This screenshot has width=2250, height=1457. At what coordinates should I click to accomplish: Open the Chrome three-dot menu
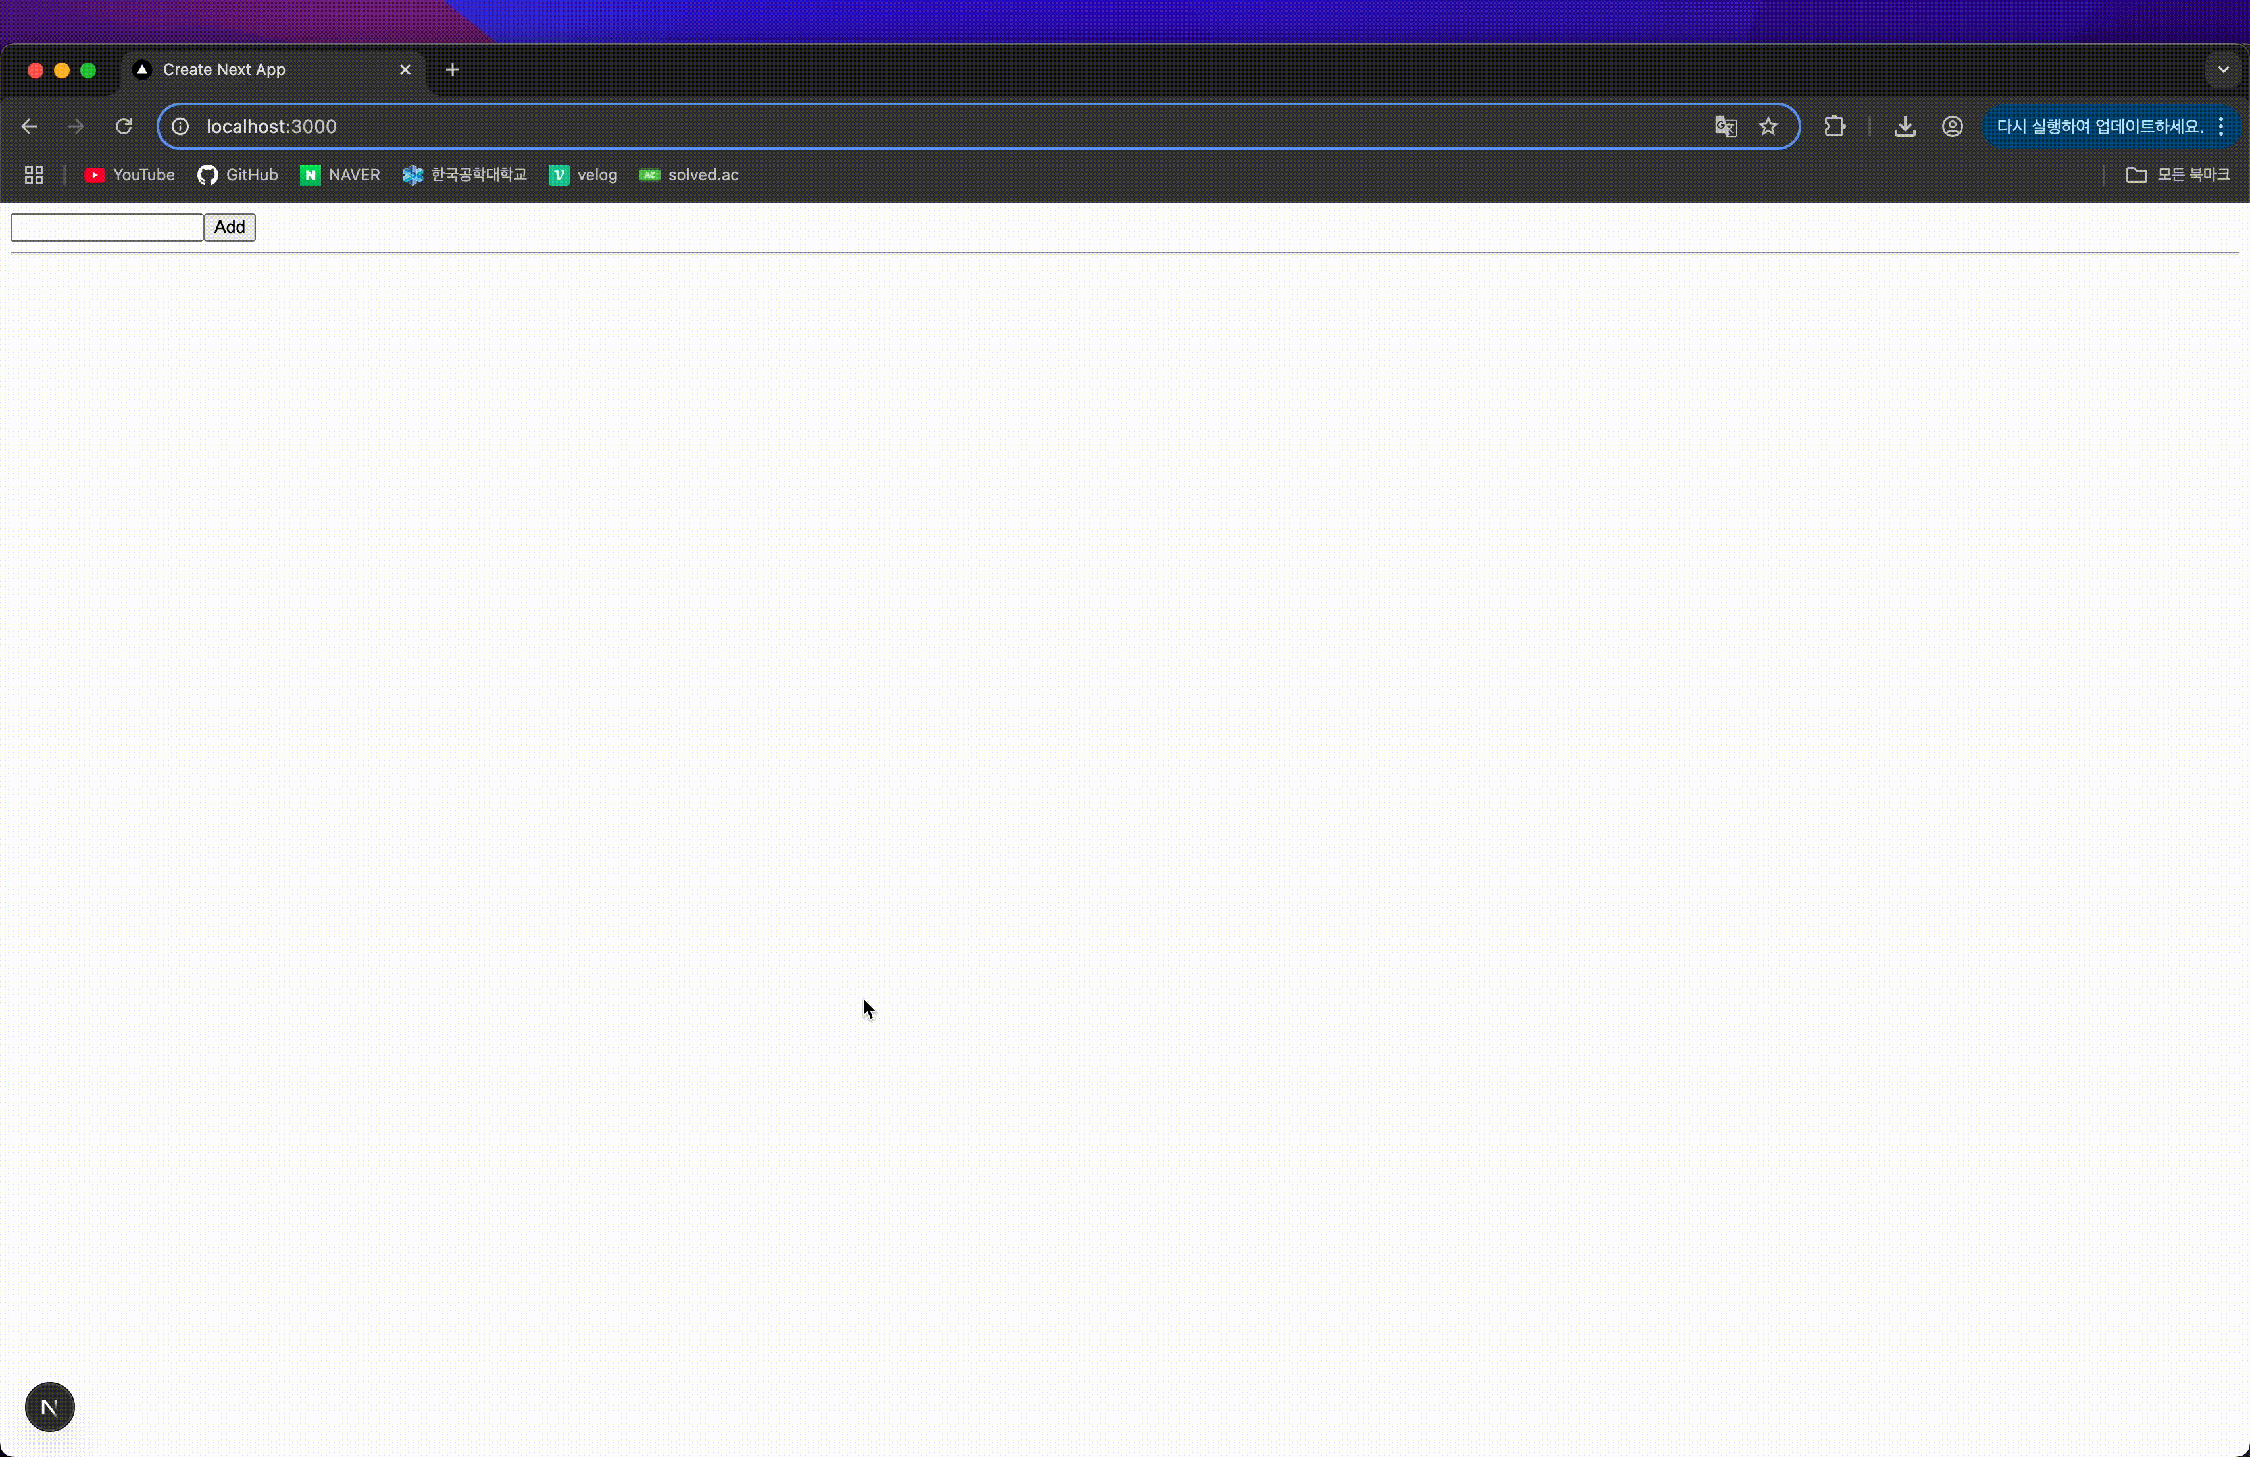[x=2220, y=127]
